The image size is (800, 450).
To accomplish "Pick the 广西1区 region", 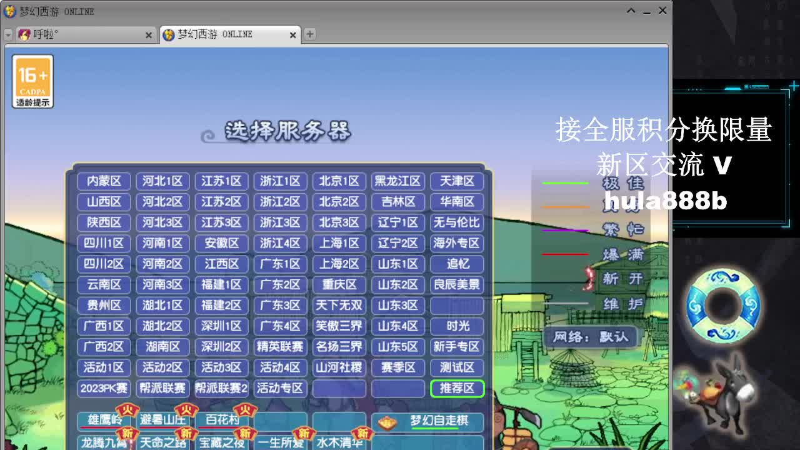I will (x=104, y=326).
